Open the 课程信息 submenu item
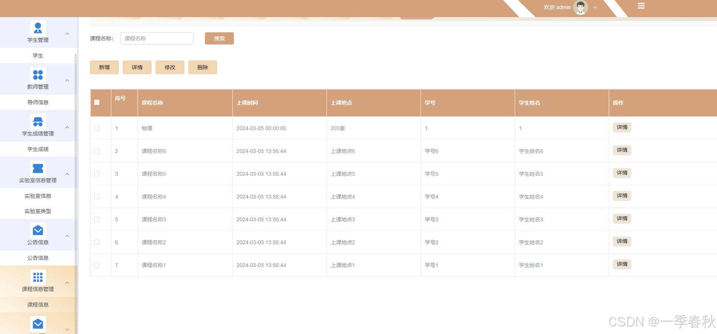 point(38,304)
